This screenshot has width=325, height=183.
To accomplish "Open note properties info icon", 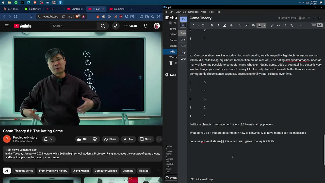I will [x=319, y=18].
